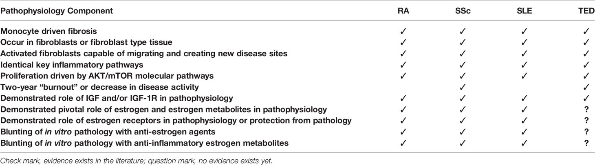The height and width of the screenshot is (165, 595).
Task: Click TED question mark in estrogen metabolites pivotal role row
Action: (587, 109)
